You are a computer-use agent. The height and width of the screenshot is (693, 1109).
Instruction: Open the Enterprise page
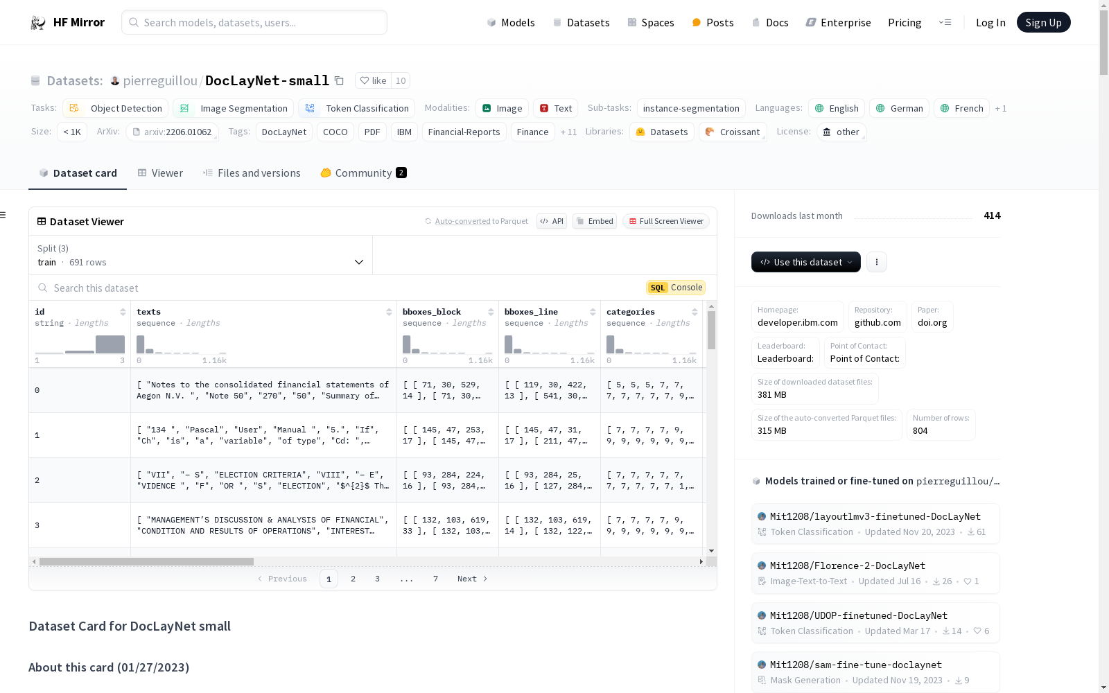[838, 23]
